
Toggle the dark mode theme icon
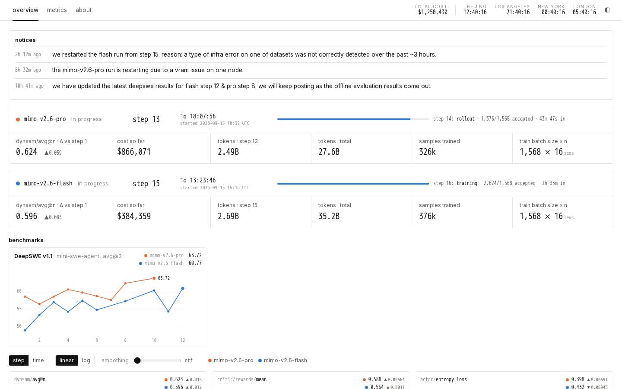(x=607, y=10)
